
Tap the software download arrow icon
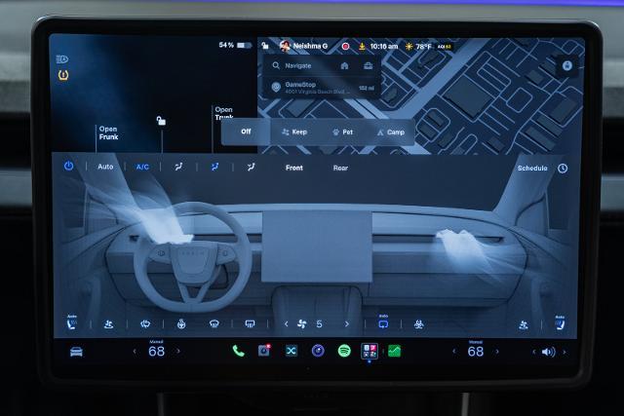tap(362, 47)
